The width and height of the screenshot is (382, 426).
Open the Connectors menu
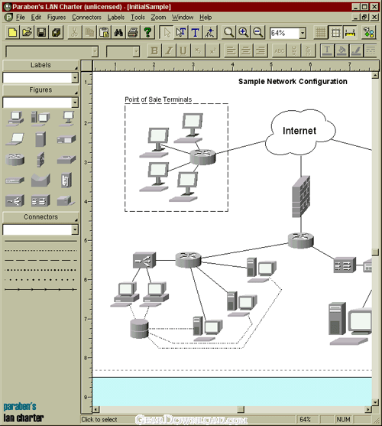(x=86, y=18)
